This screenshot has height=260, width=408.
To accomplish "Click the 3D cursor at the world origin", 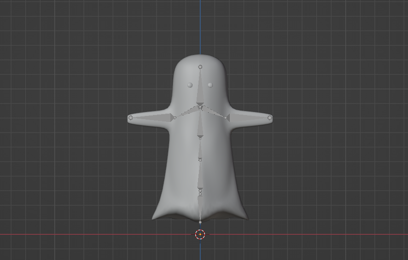I will pyautogui.click(x=200, y=235).
